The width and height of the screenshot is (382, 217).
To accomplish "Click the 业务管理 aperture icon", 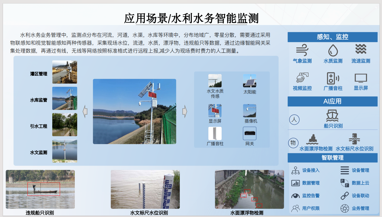I will pyautogui.click(x=345, y=209).
